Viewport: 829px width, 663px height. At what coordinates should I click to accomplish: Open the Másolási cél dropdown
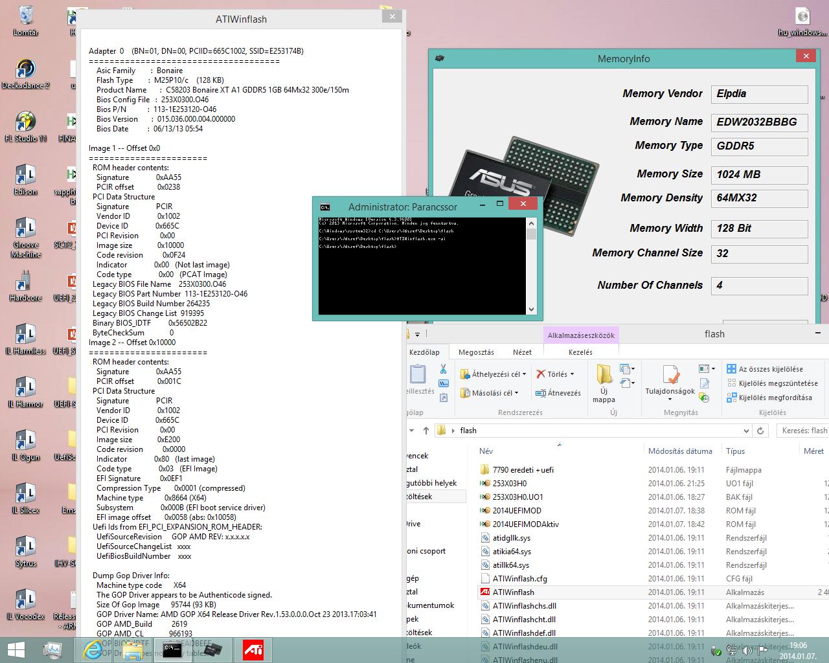click(x=489, y=393)
